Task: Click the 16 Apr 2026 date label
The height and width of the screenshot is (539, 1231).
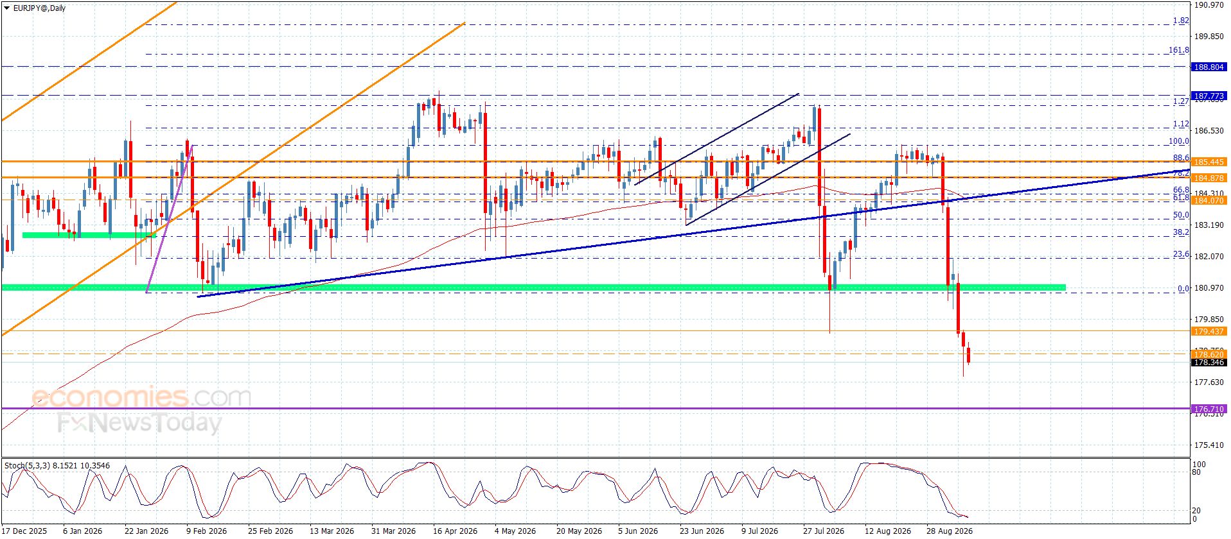Action: 455,531
